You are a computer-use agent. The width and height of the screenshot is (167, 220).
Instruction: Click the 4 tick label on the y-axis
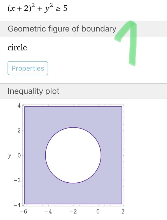pos(19,106)
